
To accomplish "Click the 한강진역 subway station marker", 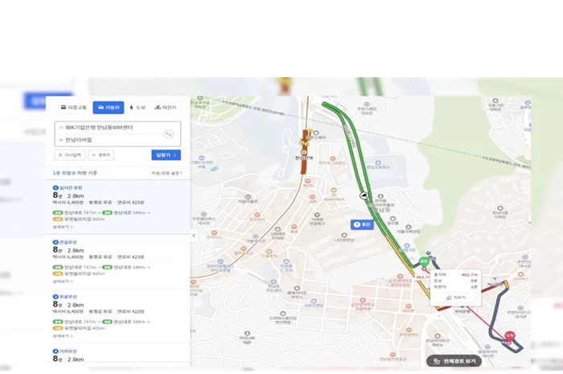I will pos(304,154).
